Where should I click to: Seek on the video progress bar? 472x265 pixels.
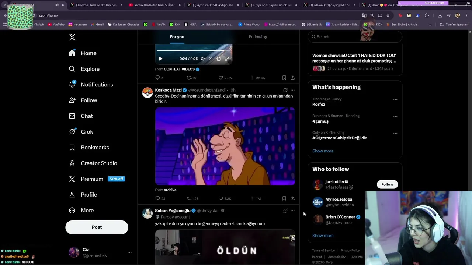194,50
